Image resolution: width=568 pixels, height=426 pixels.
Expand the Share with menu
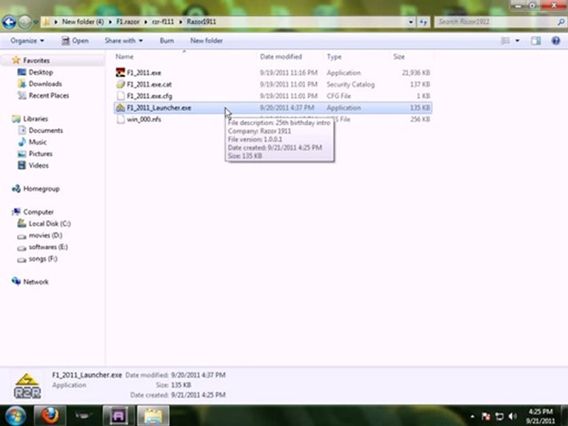[124, 41]
